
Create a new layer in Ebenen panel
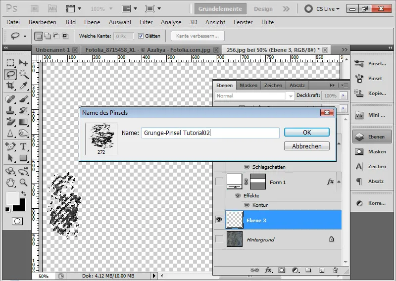(x=321, y=270)
